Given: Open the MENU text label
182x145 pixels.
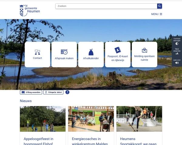Looking at the screenshot, I should click(155, 14).
